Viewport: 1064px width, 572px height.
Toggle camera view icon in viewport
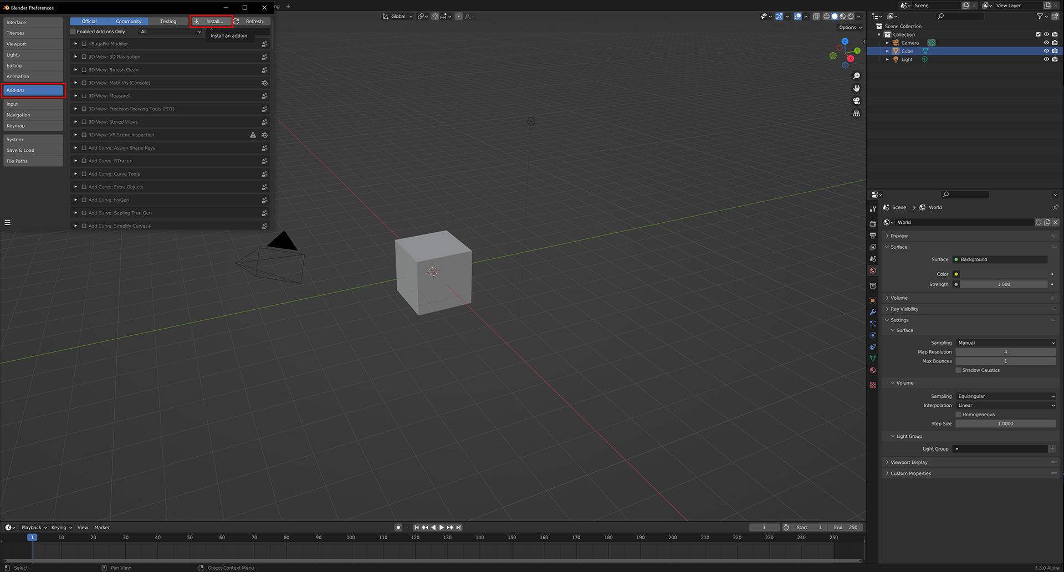(856, 101)
